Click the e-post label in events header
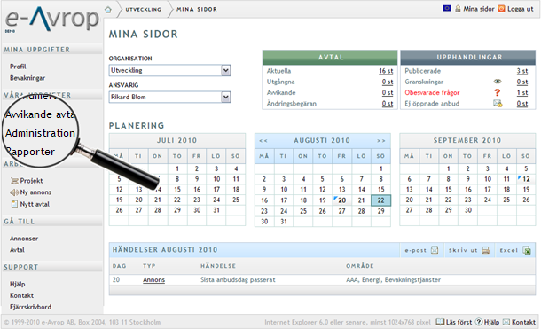The height and width of the screenshot is (329, 541). coord(415,250)
